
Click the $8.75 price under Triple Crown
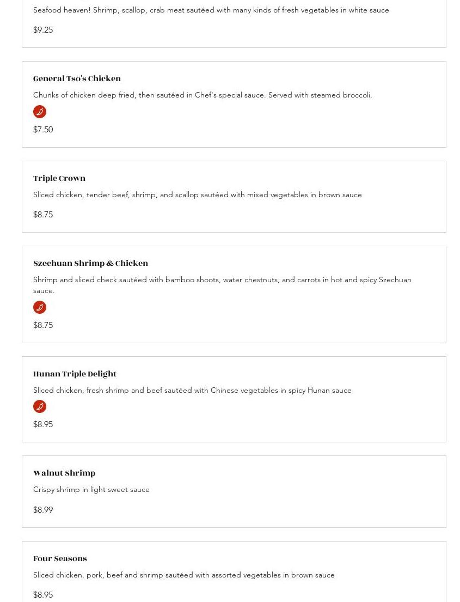[x=43, y=215]
